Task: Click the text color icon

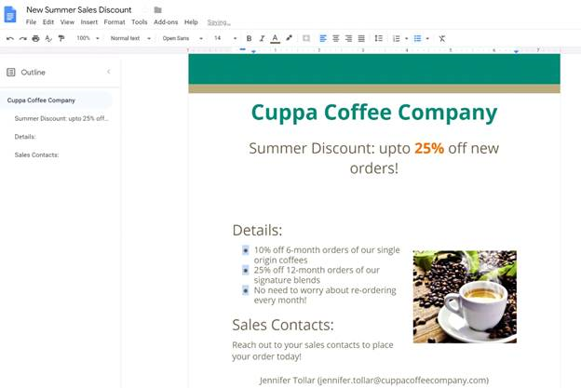Action: point(275,38)
